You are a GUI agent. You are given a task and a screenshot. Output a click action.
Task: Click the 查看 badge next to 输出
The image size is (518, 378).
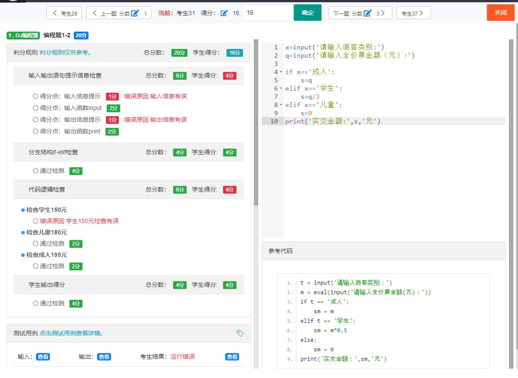(x=104, y=357)
